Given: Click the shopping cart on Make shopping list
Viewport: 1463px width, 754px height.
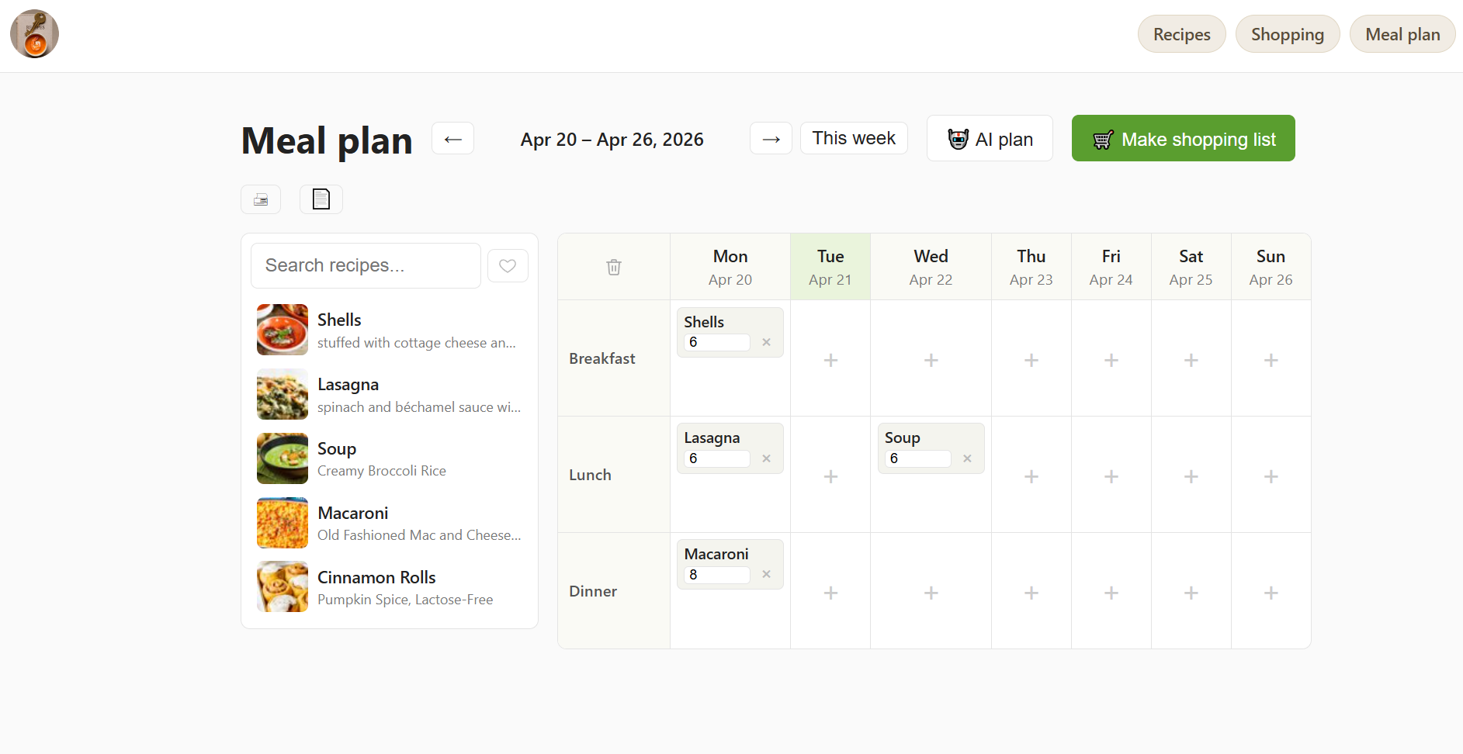Looking at the screenshot, I should pos(1102,140).
